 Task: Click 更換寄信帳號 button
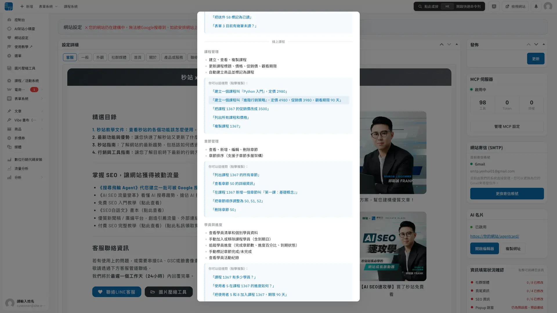tap(507, 194)
